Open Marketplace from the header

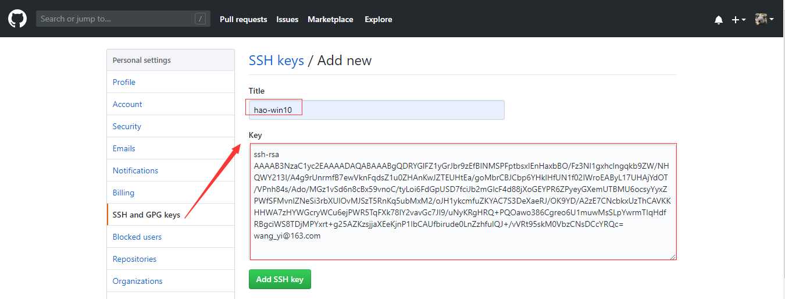pyautogui.click(x=330, y=19)
